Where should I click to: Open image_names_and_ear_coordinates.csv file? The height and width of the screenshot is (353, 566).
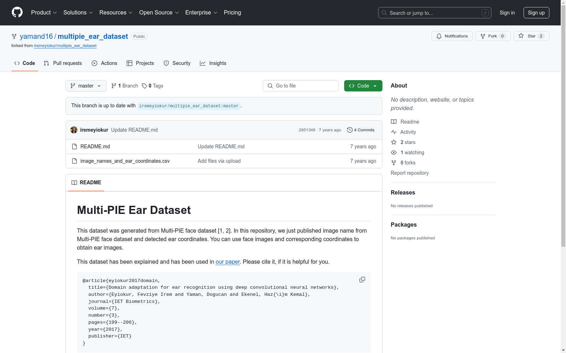(x=125, y=161)
